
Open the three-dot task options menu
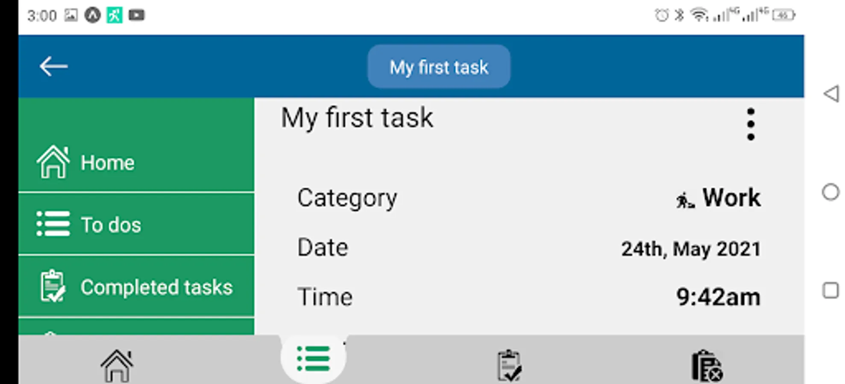pos(751,124)
